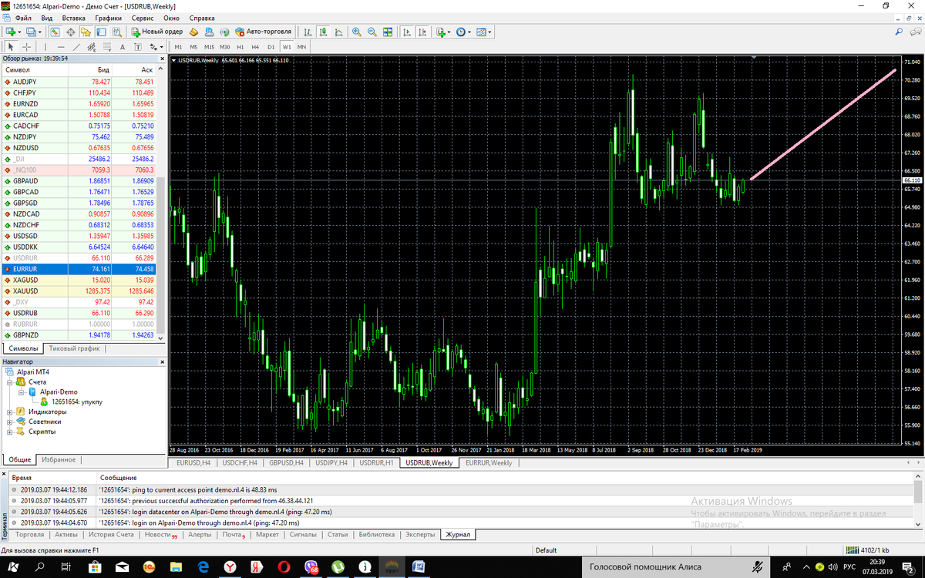Switch to the EURRUR,Weekly chart tab
Viewport: 925px width, 578px height.
click(x=489, y=463)
